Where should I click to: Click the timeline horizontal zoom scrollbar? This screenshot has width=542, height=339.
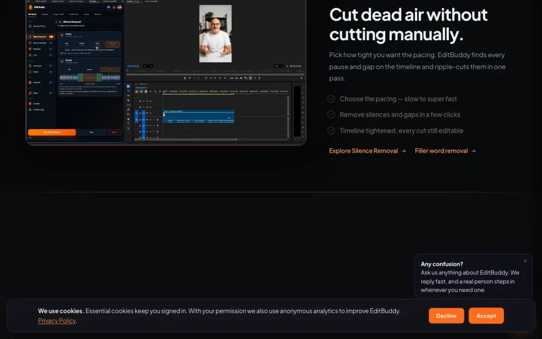(186, 139)
